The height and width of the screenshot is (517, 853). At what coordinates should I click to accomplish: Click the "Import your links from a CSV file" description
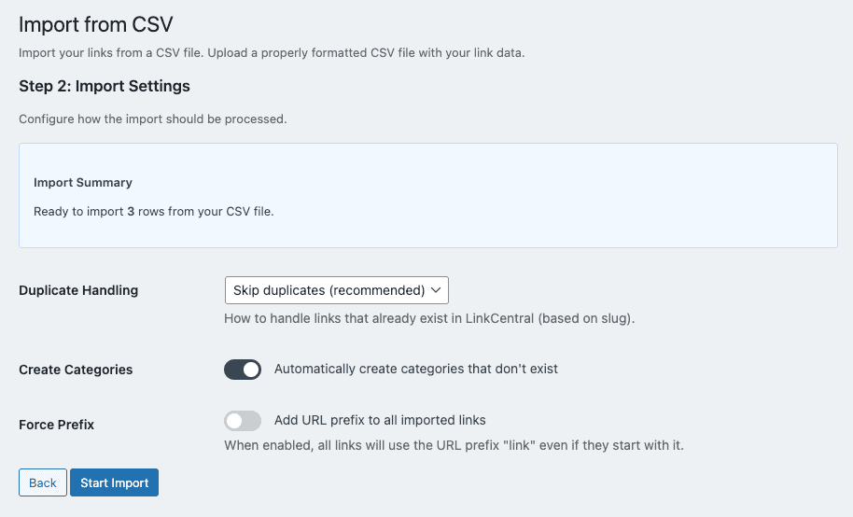tap(272, 52)
